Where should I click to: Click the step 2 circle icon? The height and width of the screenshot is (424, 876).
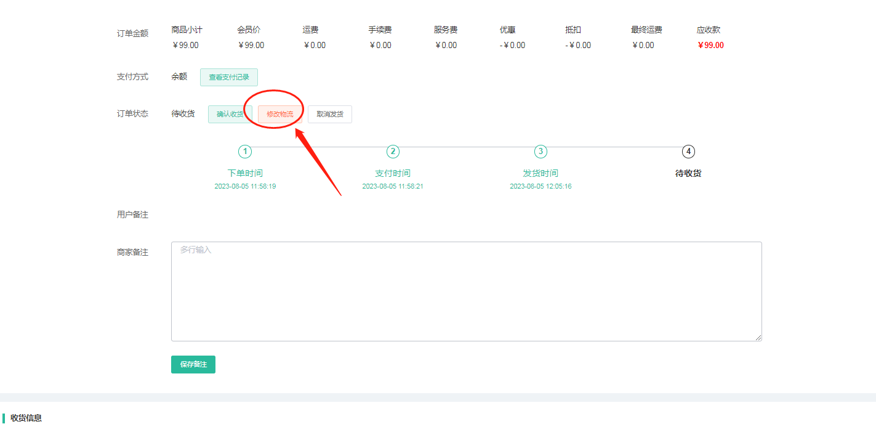[393, 152]
